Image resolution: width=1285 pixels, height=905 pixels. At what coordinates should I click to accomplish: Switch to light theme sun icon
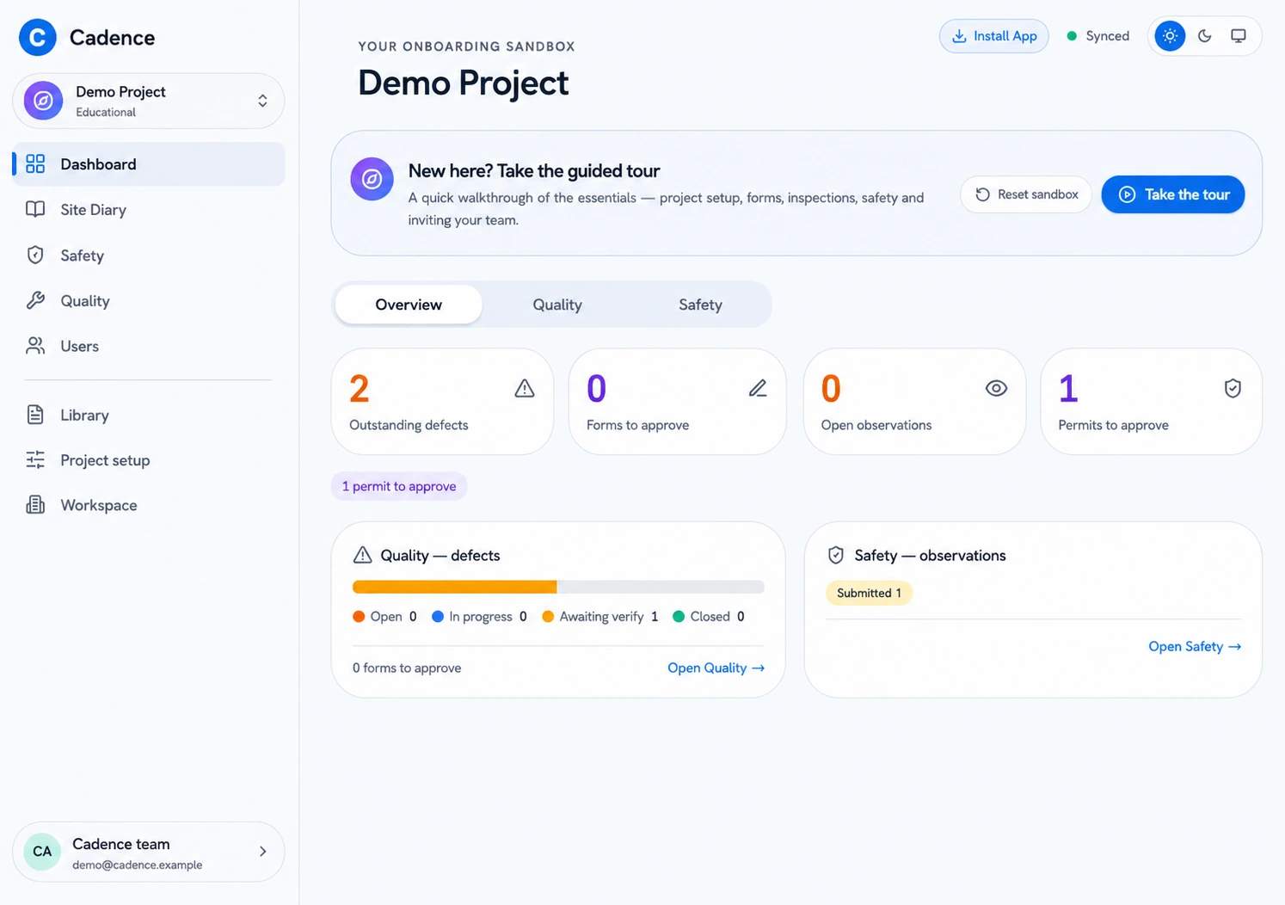pyautogui.click(x=1170, y=36)
